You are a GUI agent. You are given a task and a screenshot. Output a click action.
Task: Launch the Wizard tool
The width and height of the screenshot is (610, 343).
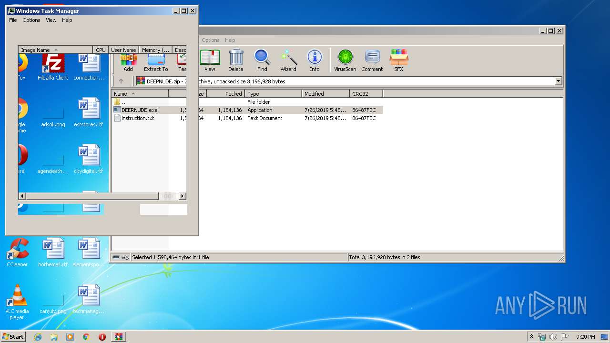click(288, 61)
